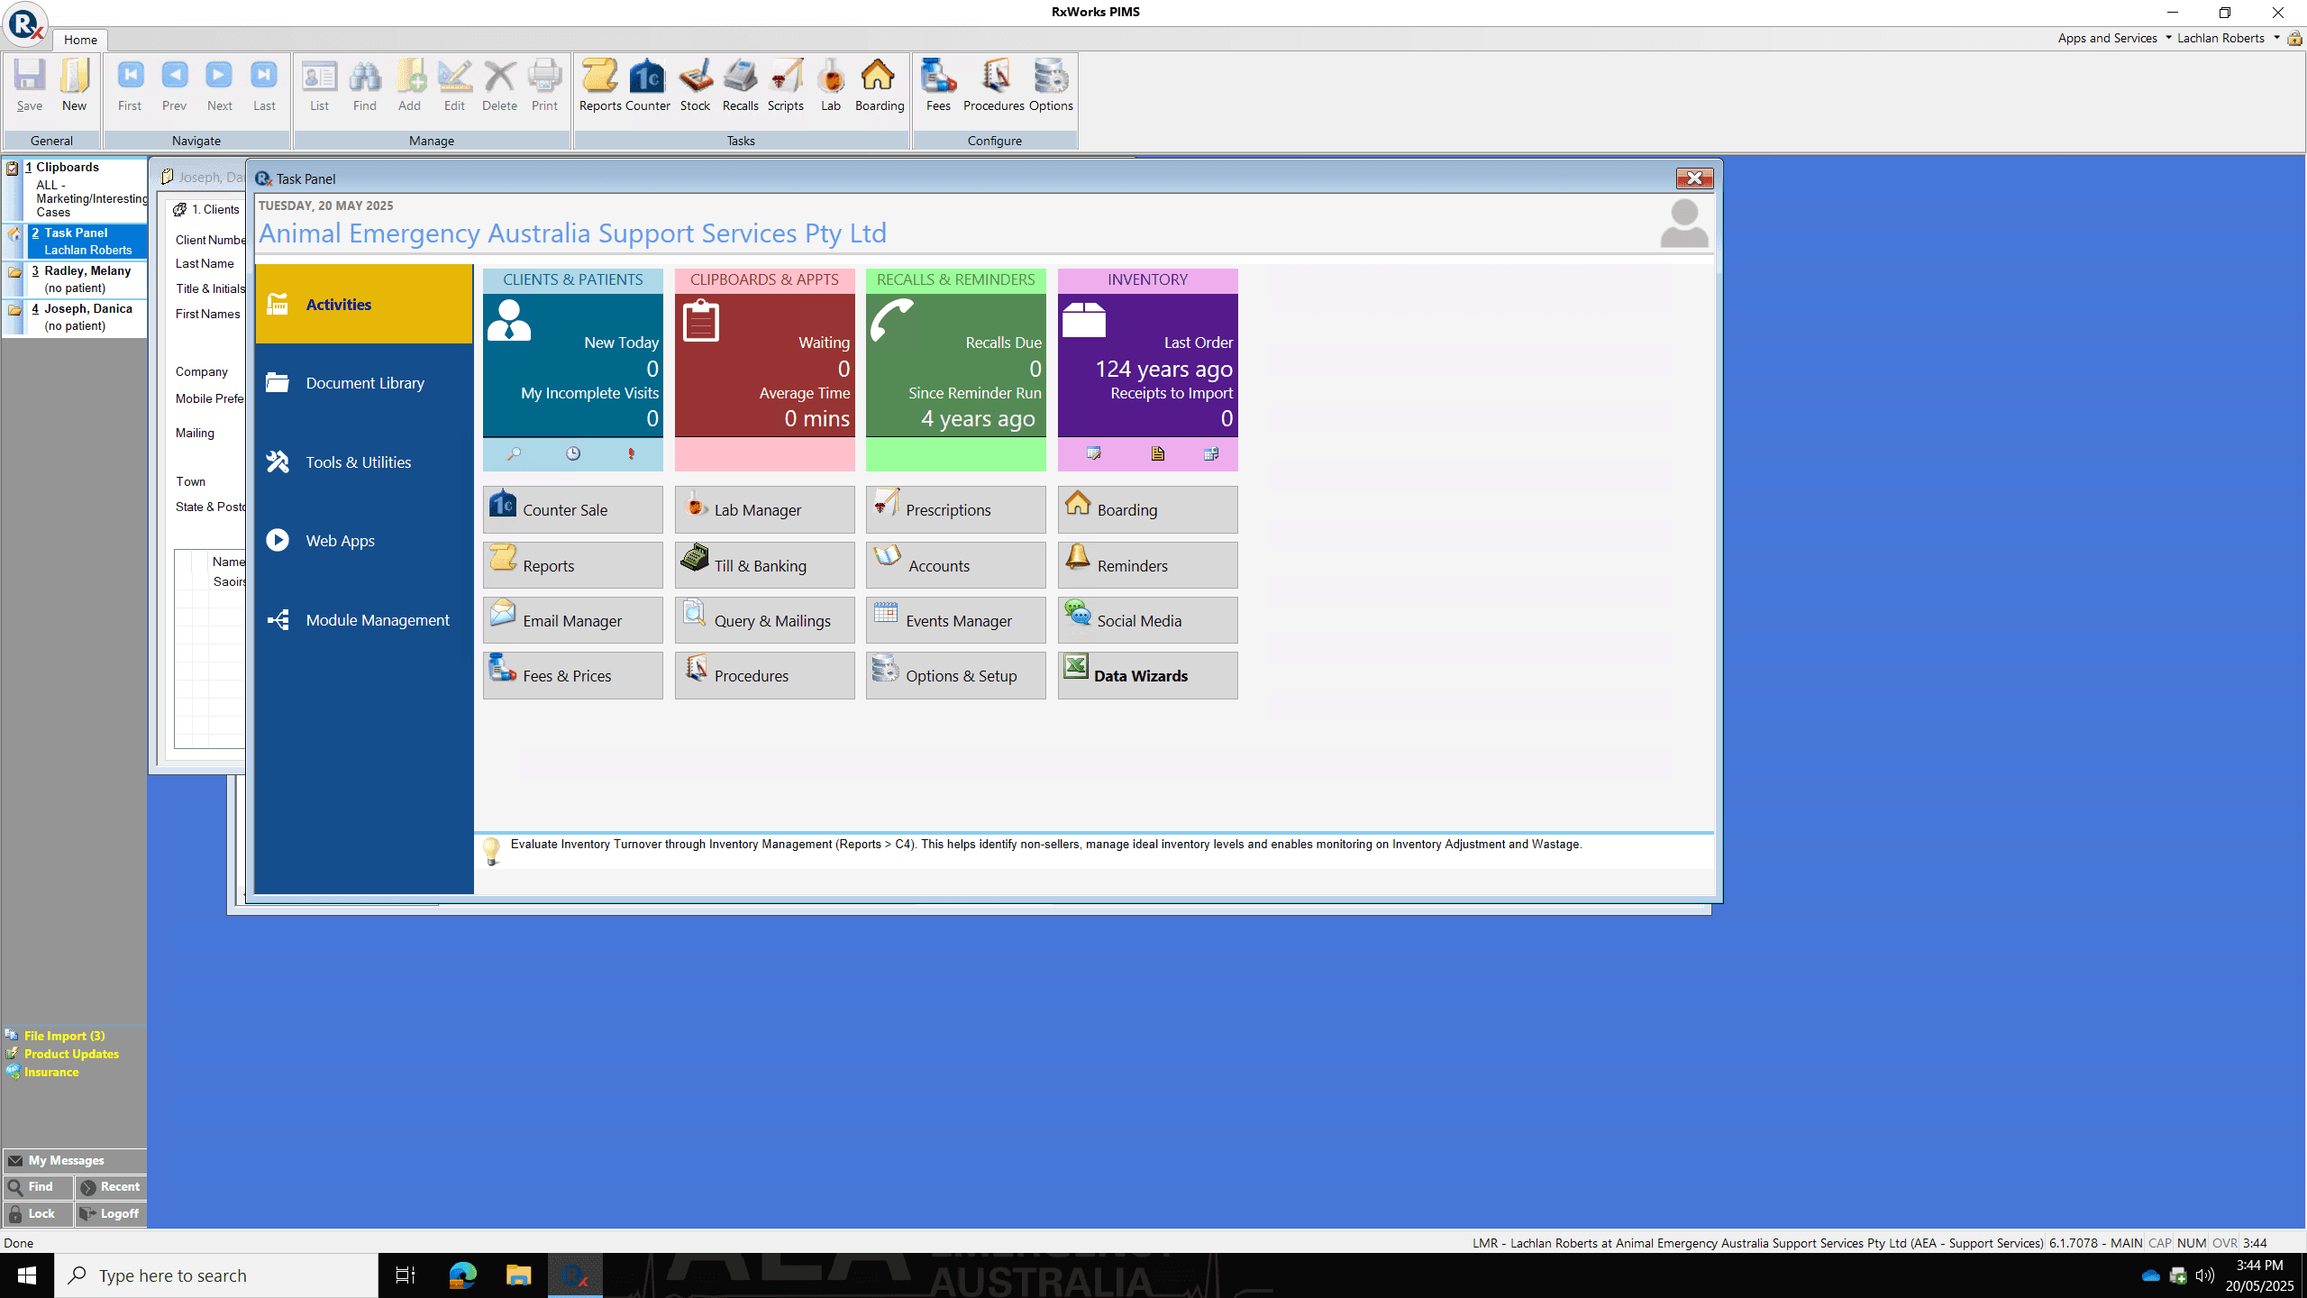Image resolution: width=2307 pixels, height=1298 pixels.
Task: Click the Find binoculars icon
Action: click(x=364, y=86)
